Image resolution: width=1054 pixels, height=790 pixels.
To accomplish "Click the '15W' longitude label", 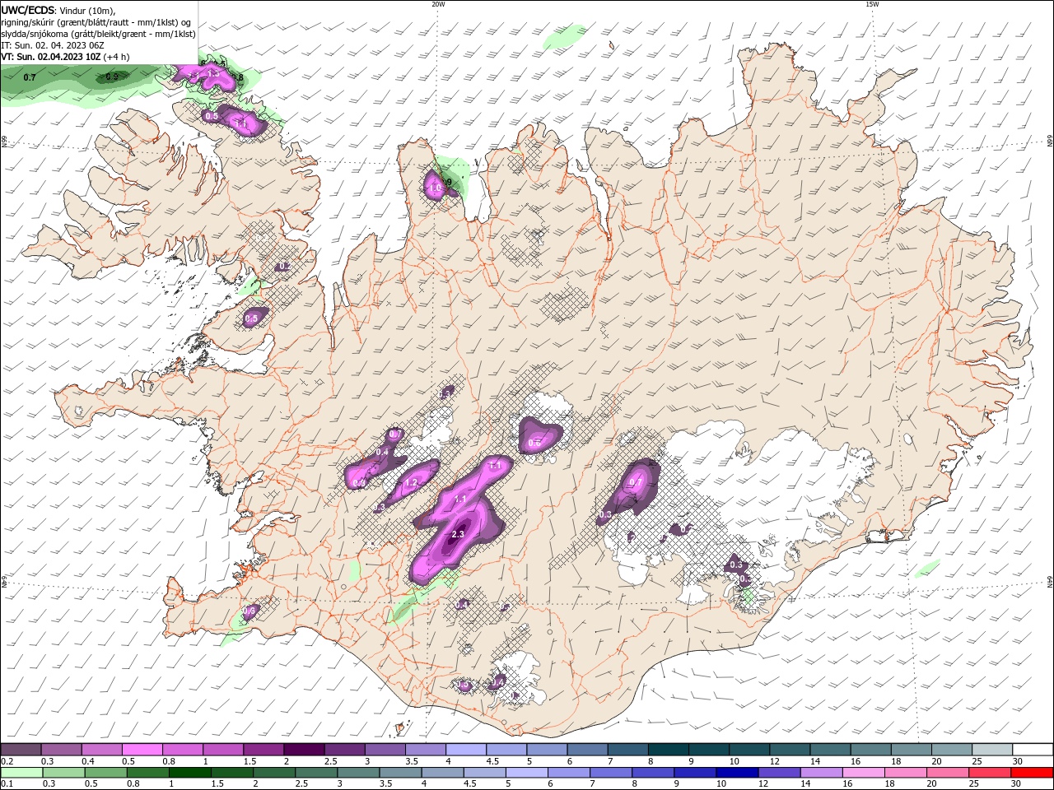I will 872,4.
